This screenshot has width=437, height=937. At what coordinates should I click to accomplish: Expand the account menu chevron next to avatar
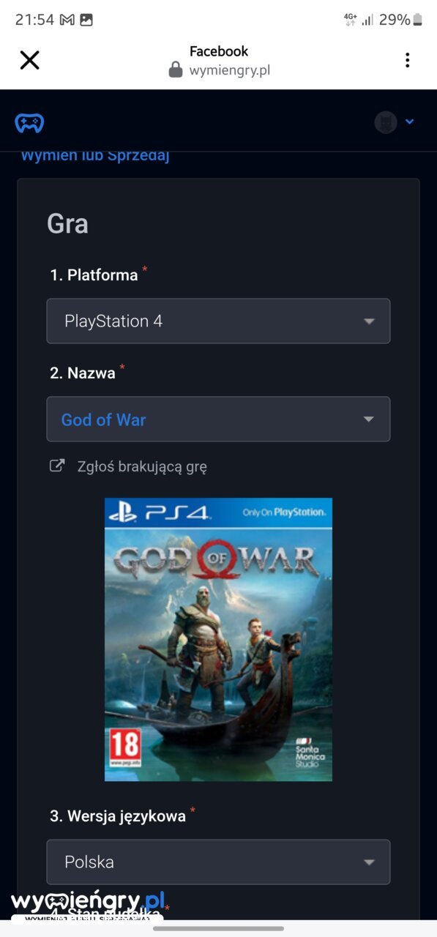click(x=409, y=122)
